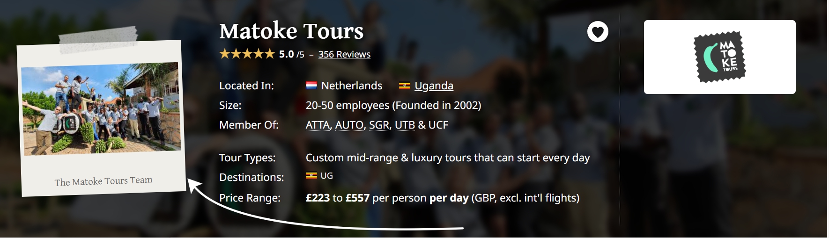Click the Netherlands flag icon

tap(311, 86)
